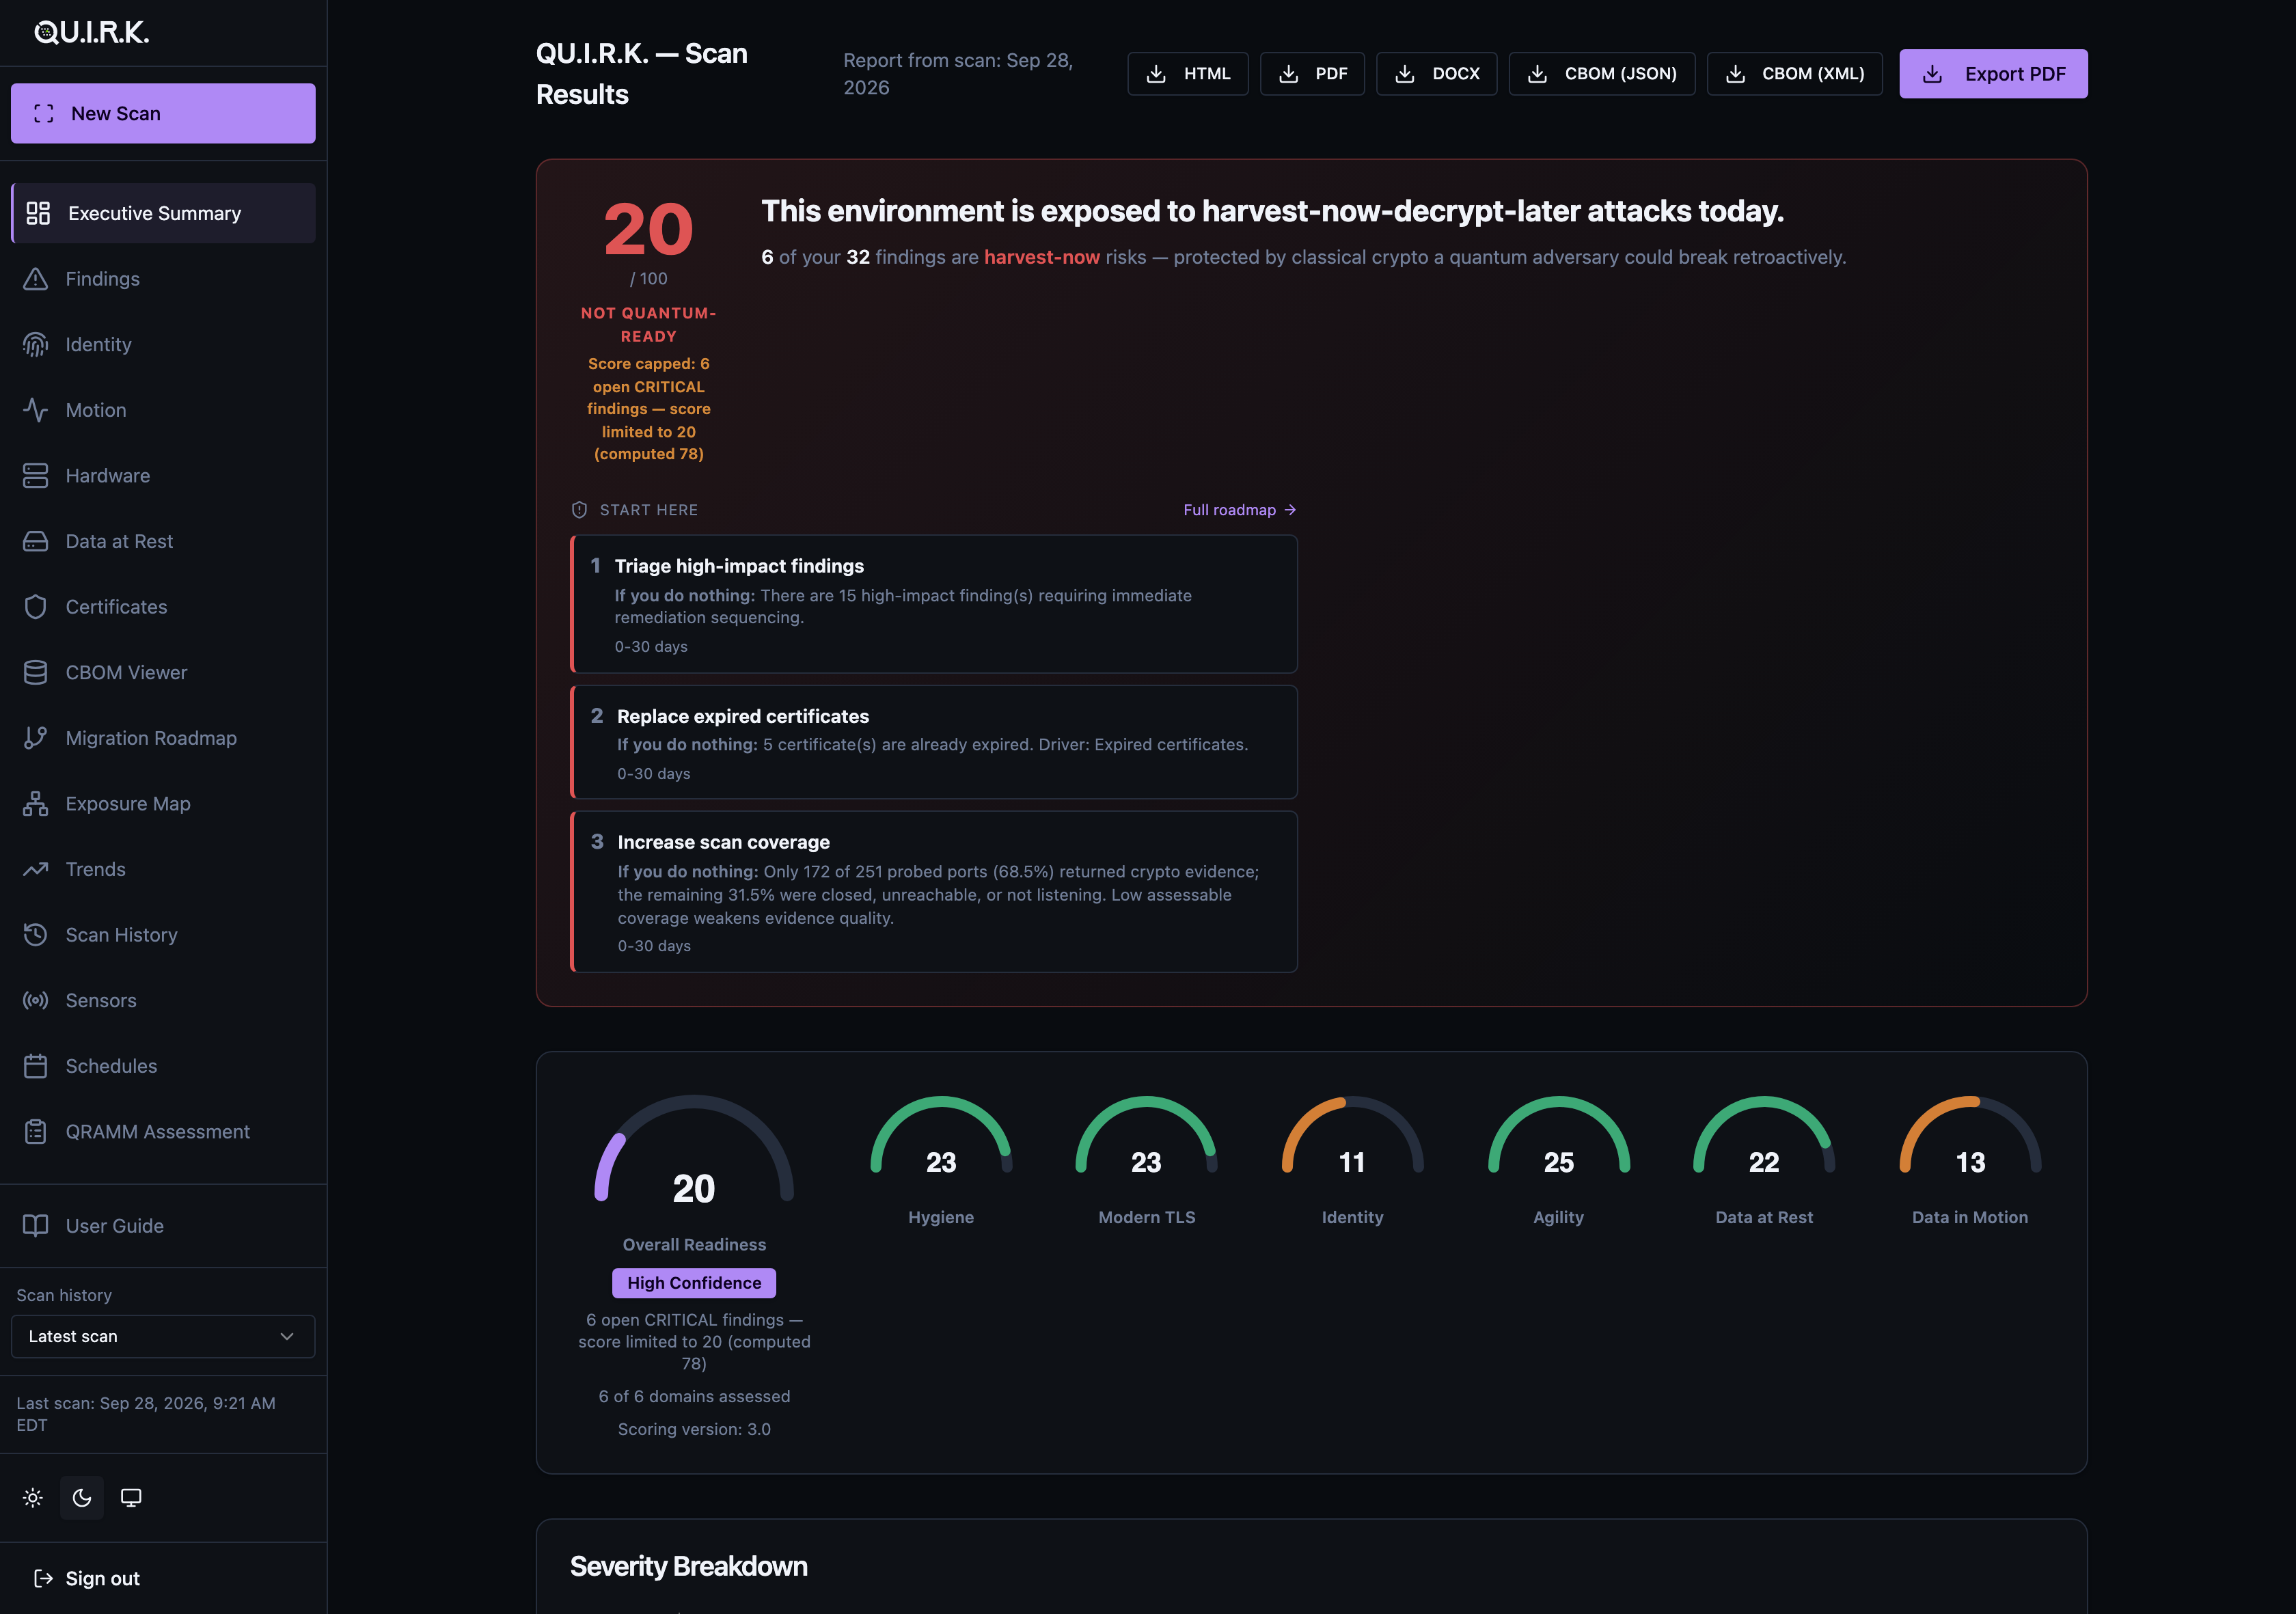Viewport: 2296px width, 1614px height.
Task: Switch to system theme monitor icon
Action: point(131,1498)
